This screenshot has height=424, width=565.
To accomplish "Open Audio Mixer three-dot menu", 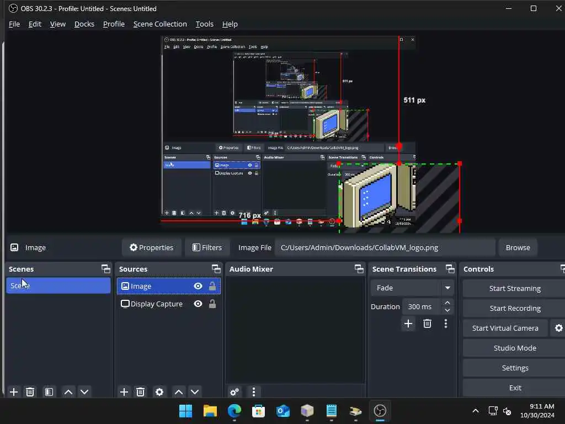I will pyautogui.click(x=254, y=392).
